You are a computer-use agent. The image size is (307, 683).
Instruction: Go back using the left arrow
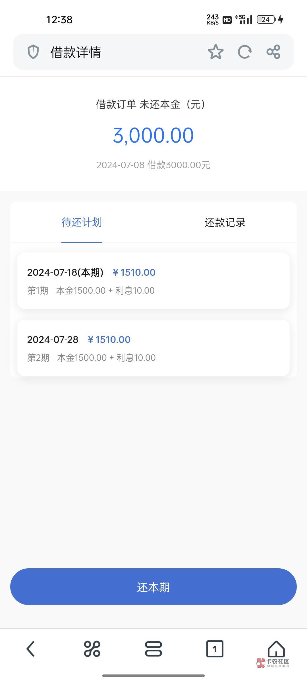click(31, 649)
